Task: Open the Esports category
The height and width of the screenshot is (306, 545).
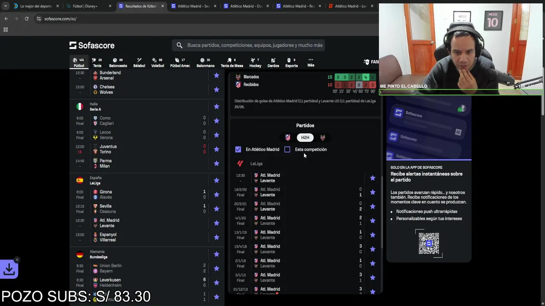Action: click(291, 62)
